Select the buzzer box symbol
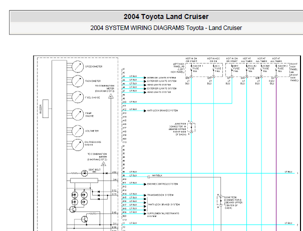The height and width of the screenshot is (231, 303). (46, 108)
